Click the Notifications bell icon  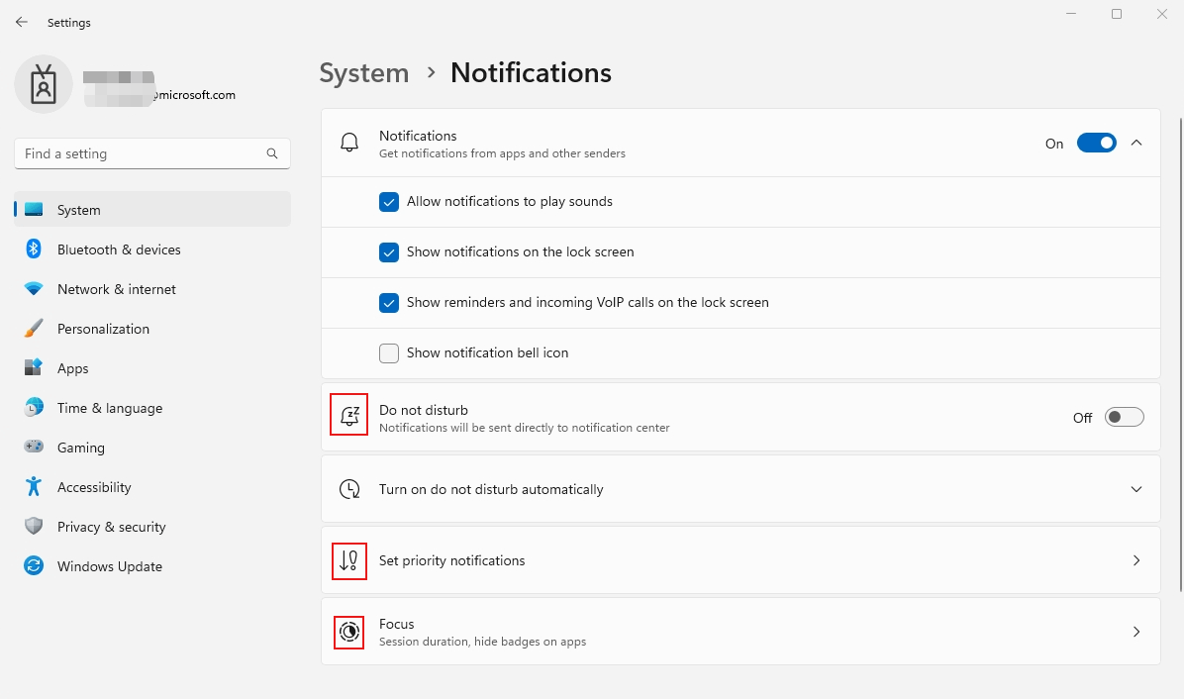pos(350,143)
